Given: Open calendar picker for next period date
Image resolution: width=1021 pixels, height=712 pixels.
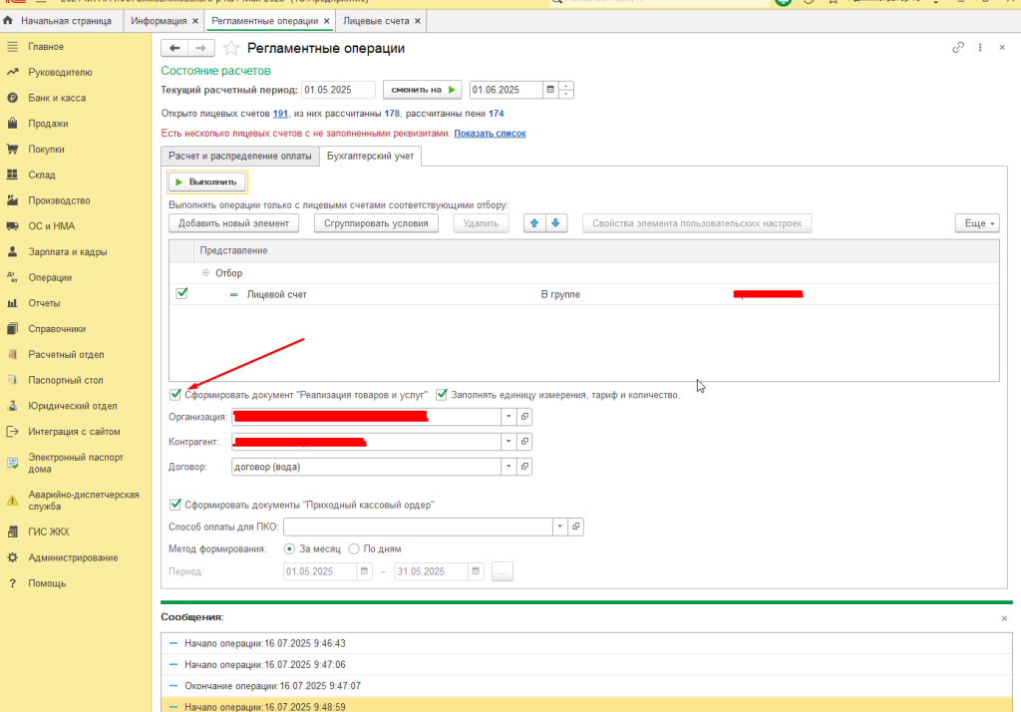Looking at the screenshot, I should coord(549,90).
